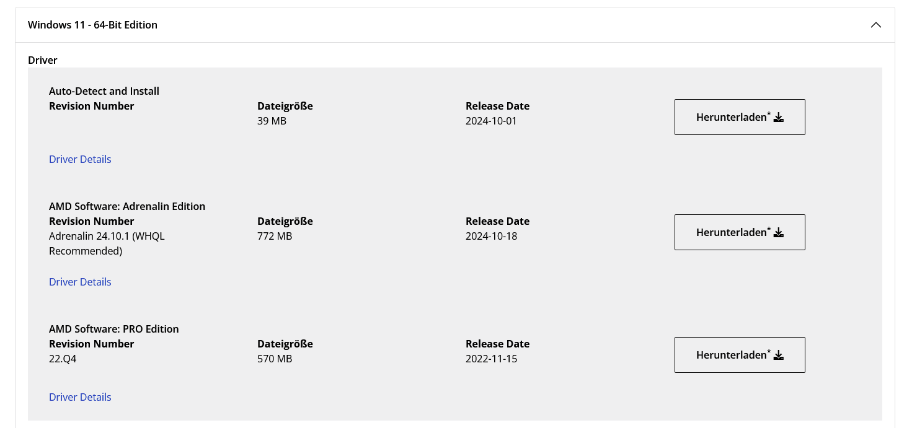Click the Windows 11 - 64-Bit Edition header
This screenshot has height=428, width=899.
[x=455, y=25]
